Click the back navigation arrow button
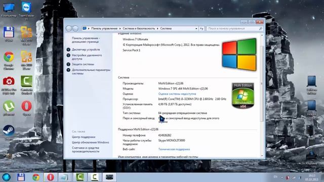The width and height of the screenshot is (324, 182). coord(69,28)
